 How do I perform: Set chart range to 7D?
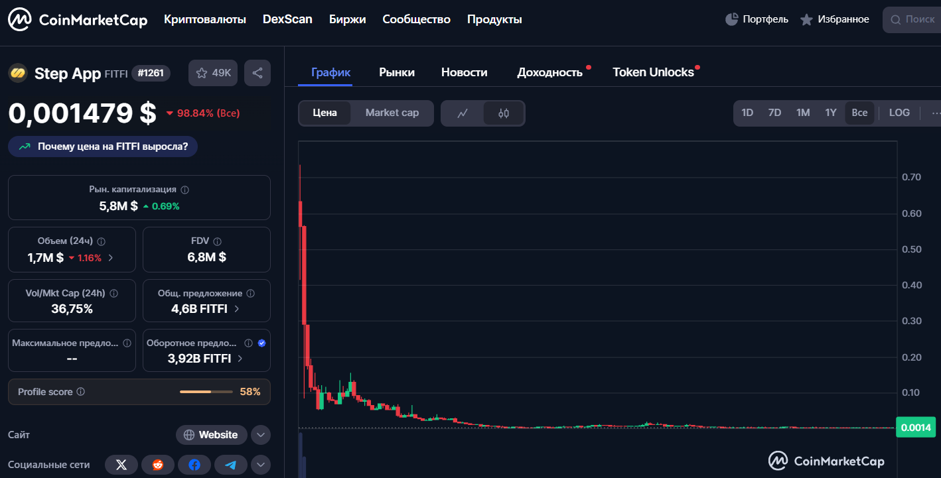pyautogui.click(x=774, y=113)
